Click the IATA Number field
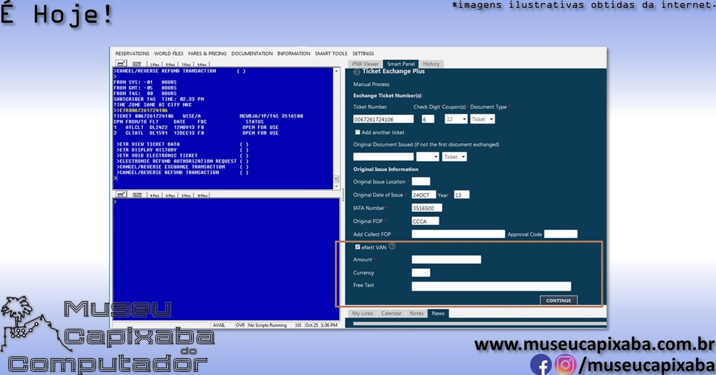The width and height of the screenshot is (716, 375). (426, 208)
